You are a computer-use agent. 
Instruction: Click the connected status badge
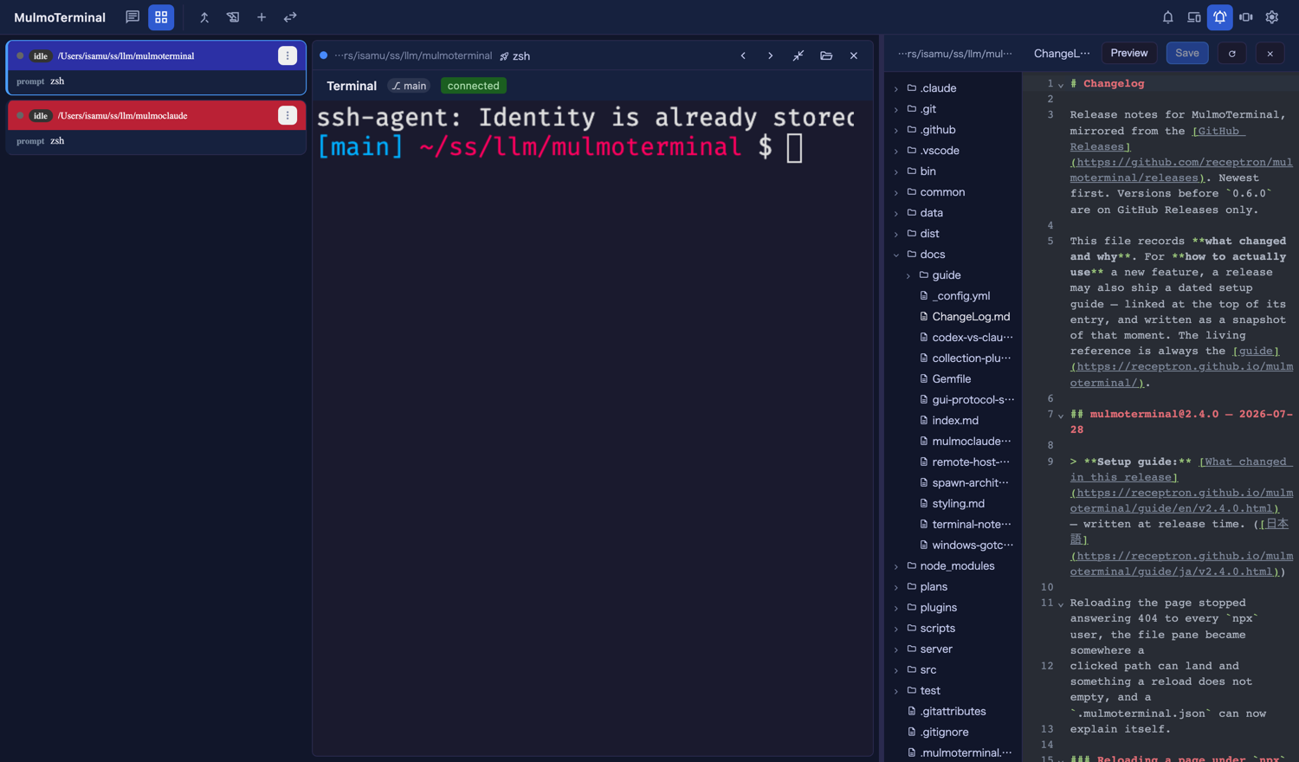point(474,86)
